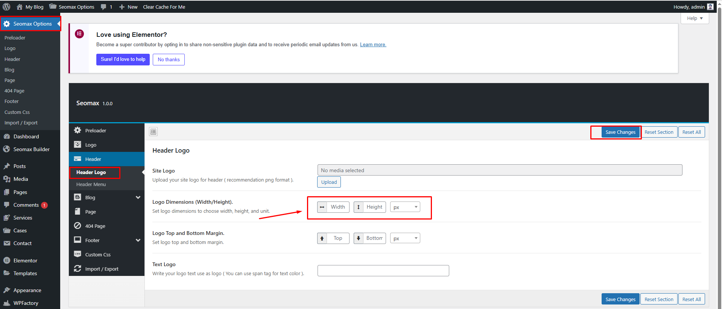The height and width of the screenshot is (309, 722).
Task: Click bottom Save Changes button
Action: tap(620, 299)
